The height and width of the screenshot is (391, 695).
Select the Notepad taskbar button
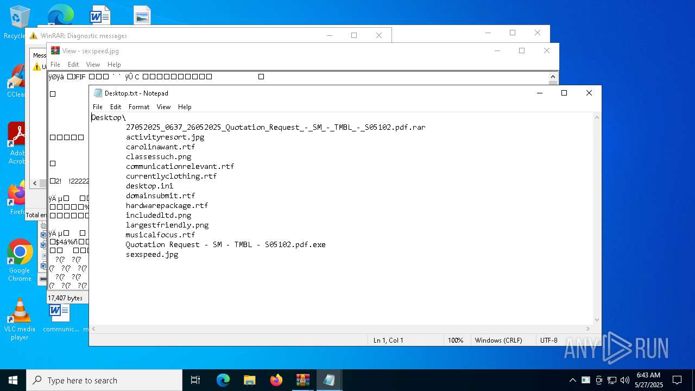329,380
